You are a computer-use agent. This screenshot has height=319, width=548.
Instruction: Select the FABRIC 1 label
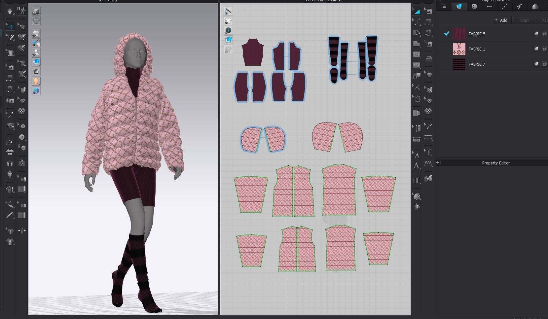point(477,49)
